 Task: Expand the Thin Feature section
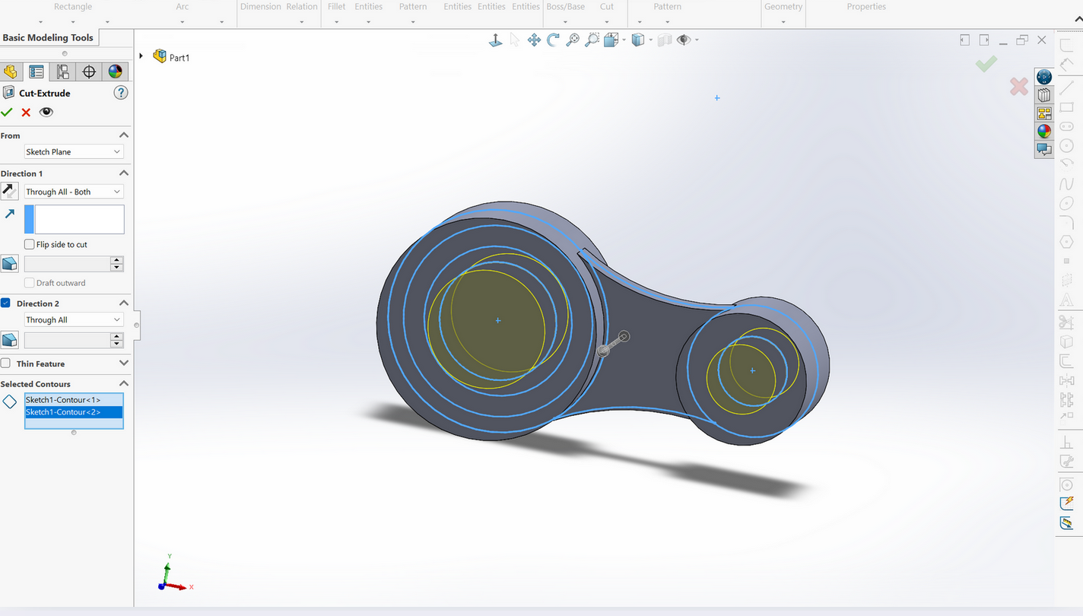click(x=124, y=364)
